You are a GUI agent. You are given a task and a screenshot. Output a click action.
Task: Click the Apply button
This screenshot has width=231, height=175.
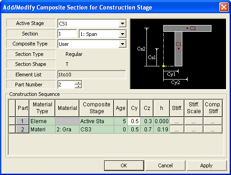(x=206, y=165)
